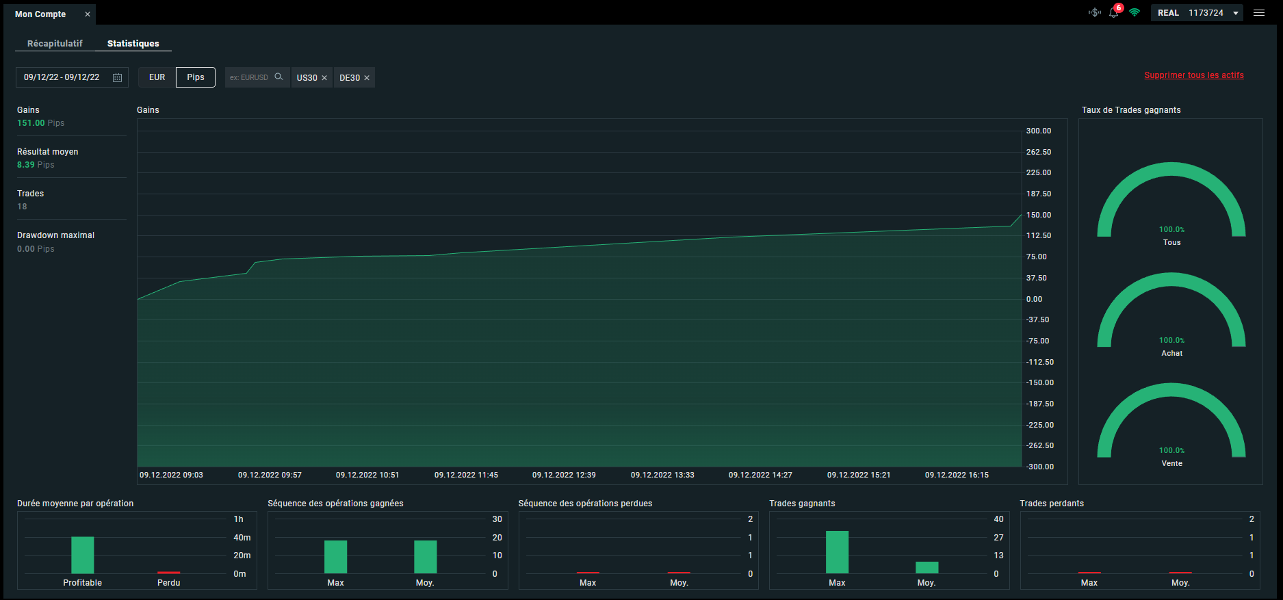Switch results display to Pips
The height and width of the screenshot is (600, 1283).
196,77
